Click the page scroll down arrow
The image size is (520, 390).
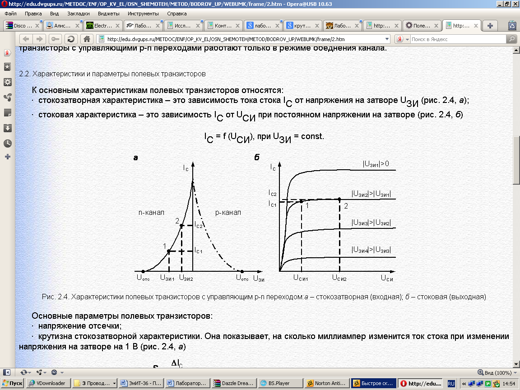point(516,364)
